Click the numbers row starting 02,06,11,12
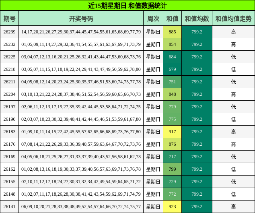The height and width of the screenshot is (213, 255). [x=81, y=107]
